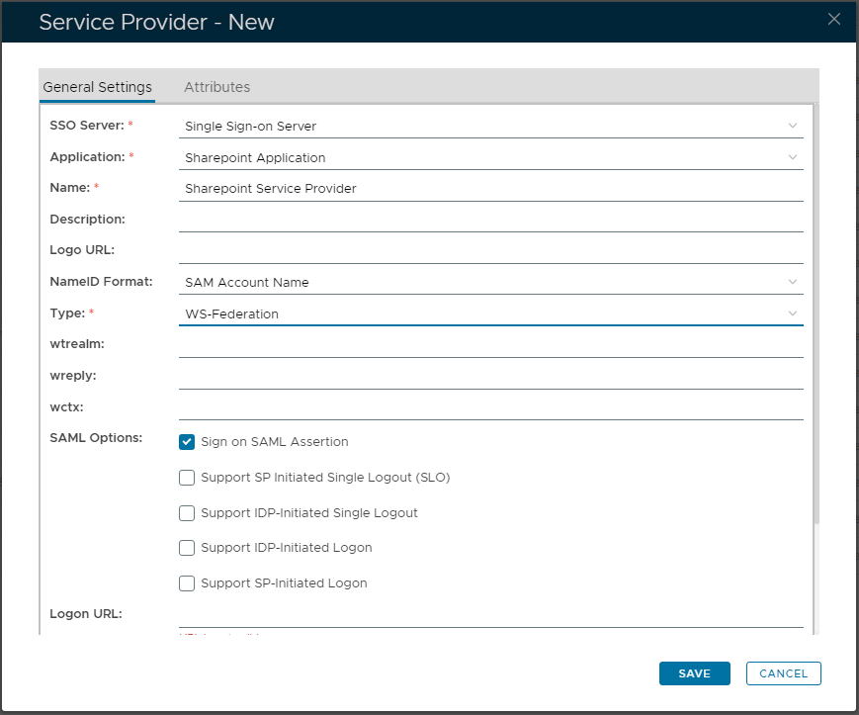Switch to the Attributes tab
Image resolution: width=859 pixels, height=715 pixels.
[216, 87]
